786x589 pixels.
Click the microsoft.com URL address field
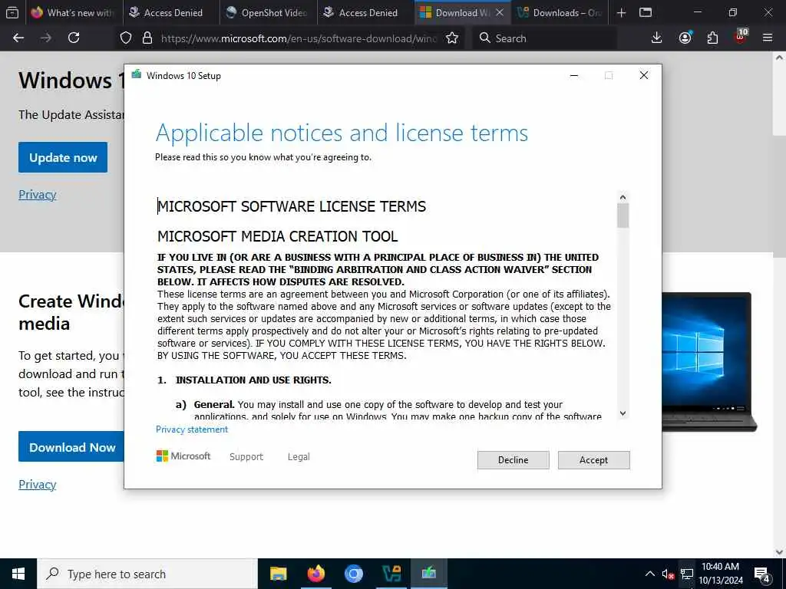click(x=299, y=38)
